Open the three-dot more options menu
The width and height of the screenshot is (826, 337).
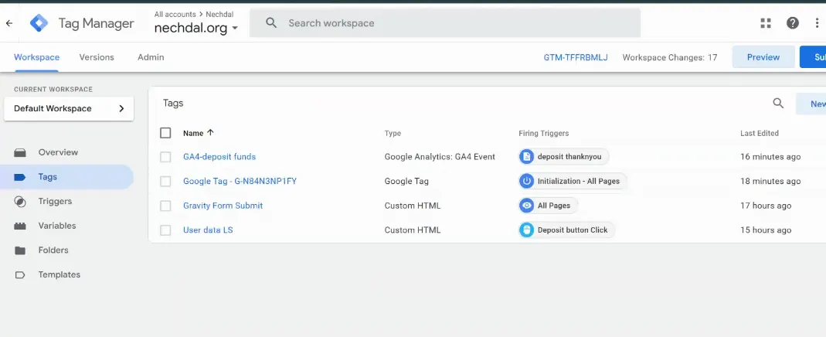coord(817,23)
